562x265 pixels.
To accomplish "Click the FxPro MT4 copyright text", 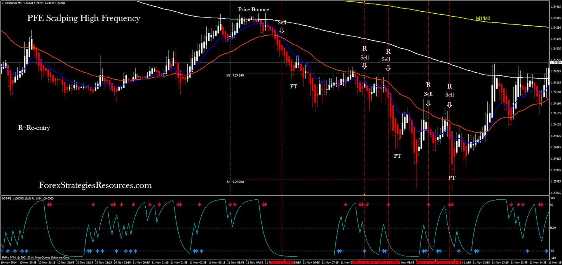I will tap(36, 257).
